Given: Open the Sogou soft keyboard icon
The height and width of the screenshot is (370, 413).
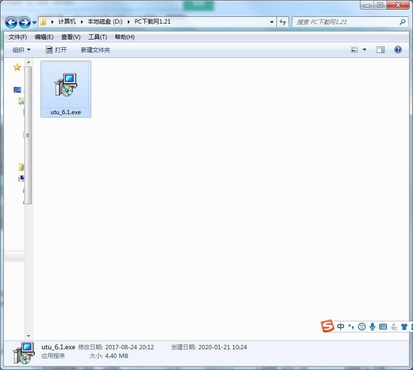Looking at the screenshot, I should (x=383, y=327).
